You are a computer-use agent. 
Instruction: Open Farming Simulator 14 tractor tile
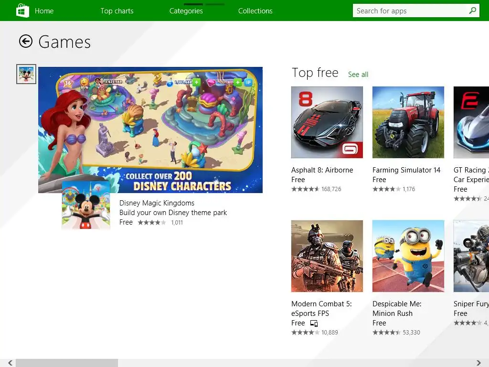408,122
